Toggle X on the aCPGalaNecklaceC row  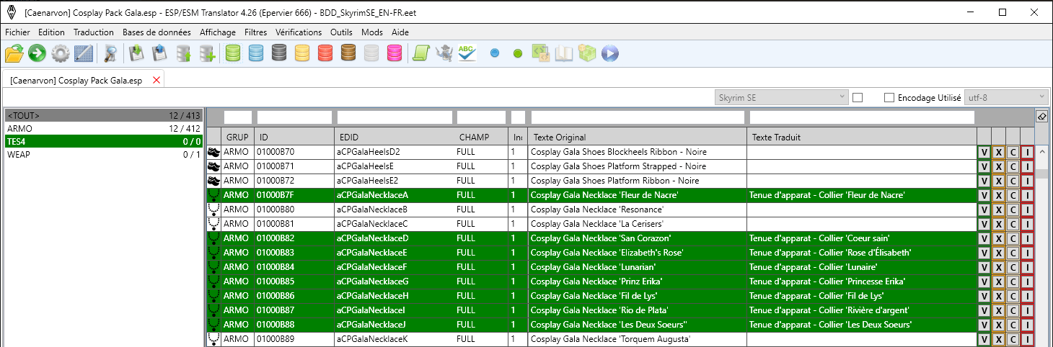[998, 225]
